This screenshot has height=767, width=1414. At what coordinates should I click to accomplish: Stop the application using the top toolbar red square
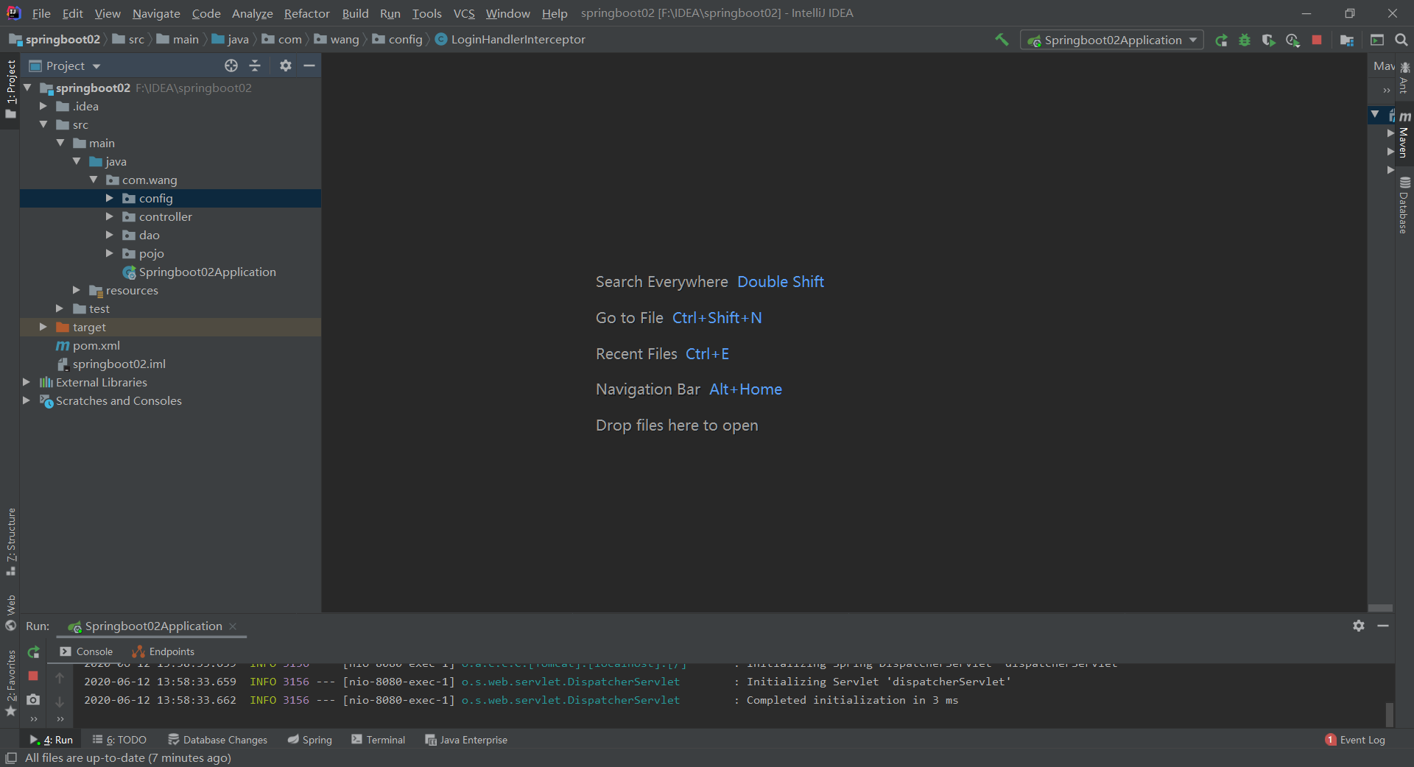pos(1317,40)
